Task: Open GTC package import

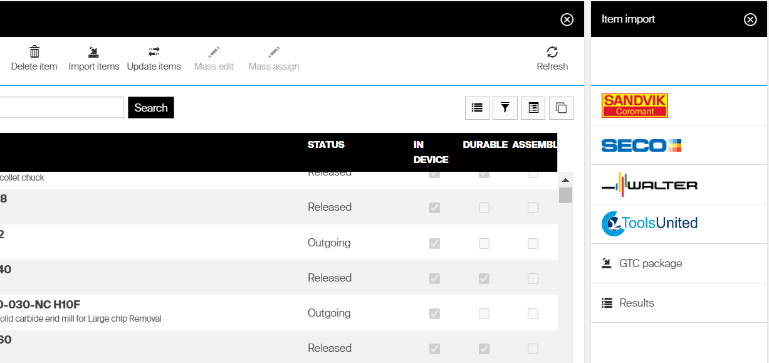Action: pyautogui.click(x=650, y=263)
